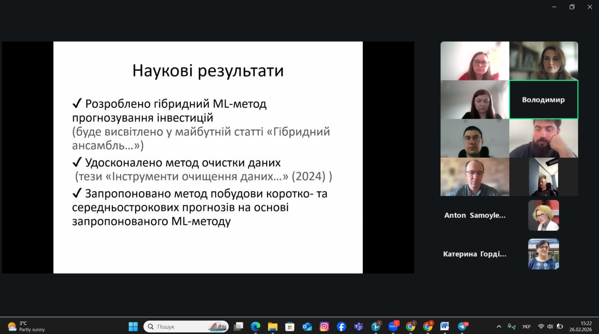Open File Explorer folder icon
599x334 pixels.
pos(272,327)
